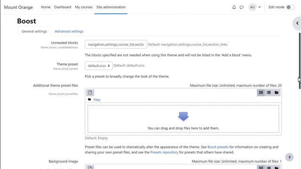Expand the user menu dropdown arrow
301x169 pixels.
[260, 8]
